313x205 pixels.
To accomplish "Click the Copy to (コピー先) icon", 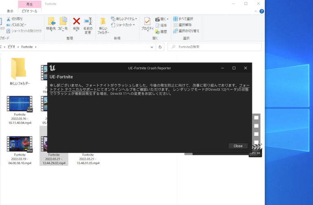I will [63, 22].
